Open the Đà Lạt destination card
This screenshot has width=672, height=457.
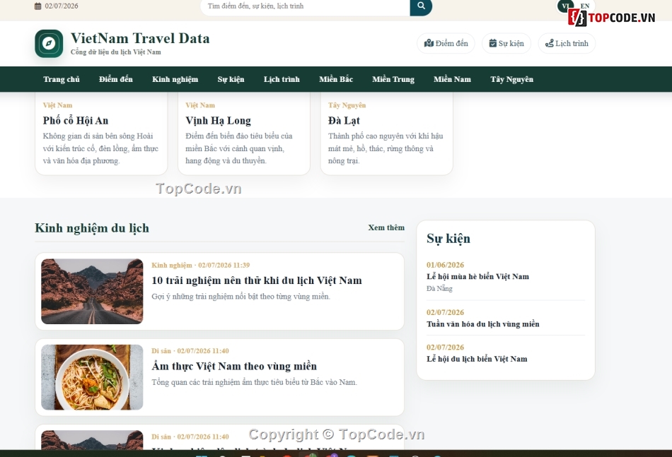386,133
